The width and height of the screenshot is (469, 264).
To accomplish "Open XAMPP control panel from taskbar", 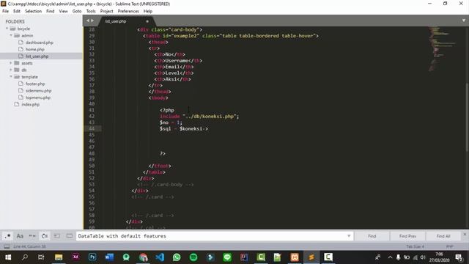I will [295, 257].
